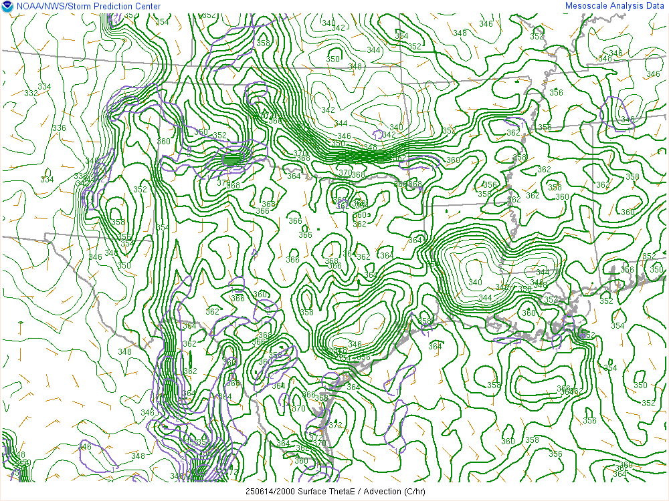Click the 340 label inside the 344 closed contour
This screenshot has width=669, height=501.
point(474,282)
